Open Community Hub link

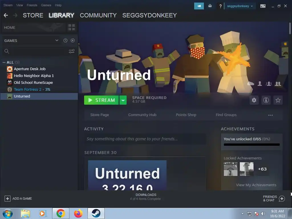click(142, 115)
